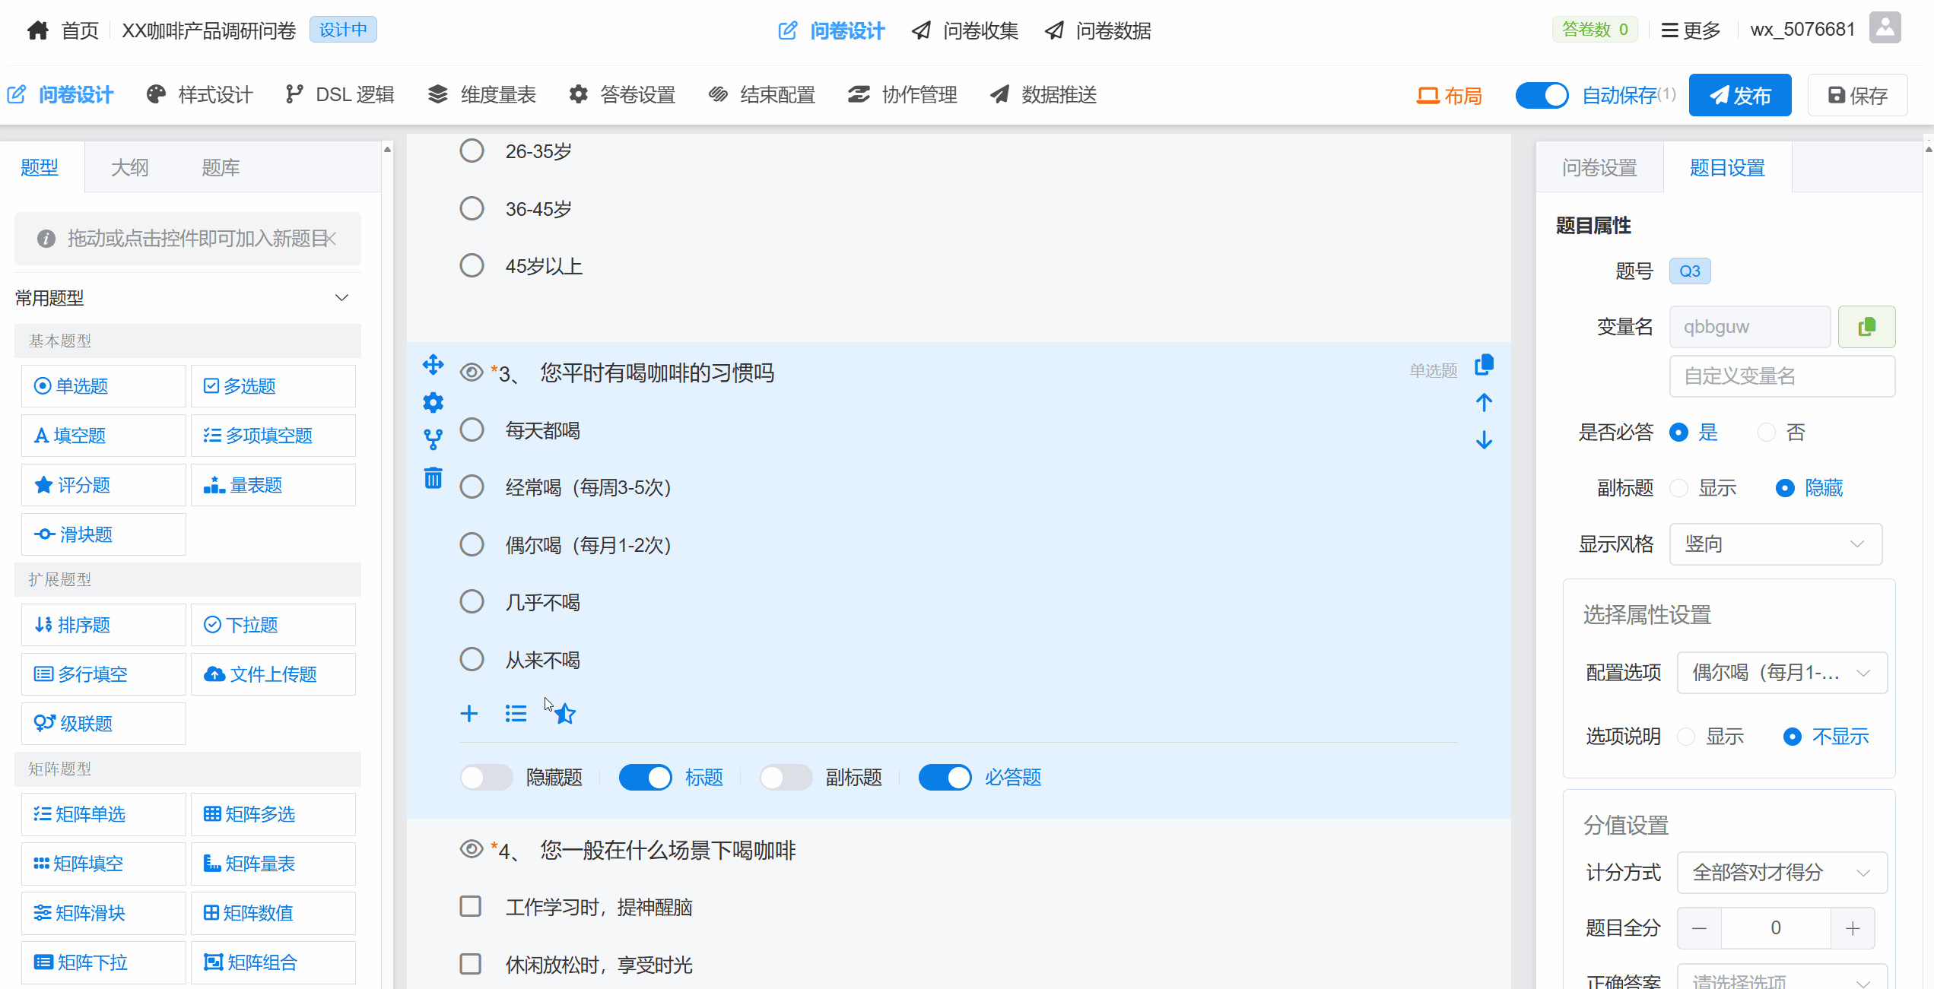This screenshot has height=989, width=1934.
Task: Click the copy icon on question 3
Action: pos(1484,366)
